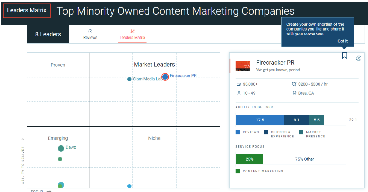Open the Firecracker PR company name heading
Screen dimensions: 368x192
point(275,63)
